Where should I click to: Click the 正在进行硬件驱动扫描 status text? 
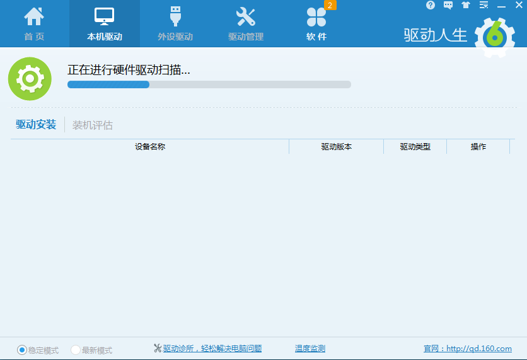point(129,70)
